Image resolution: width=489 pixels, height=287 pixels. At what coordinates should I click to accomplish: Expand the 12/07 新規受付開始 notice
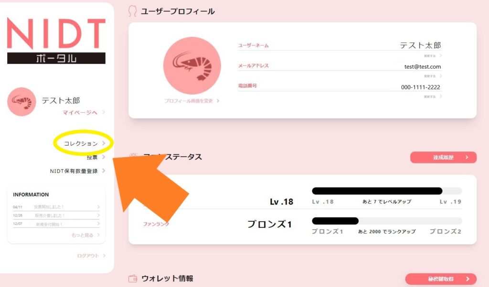click(x=56, y=224)
